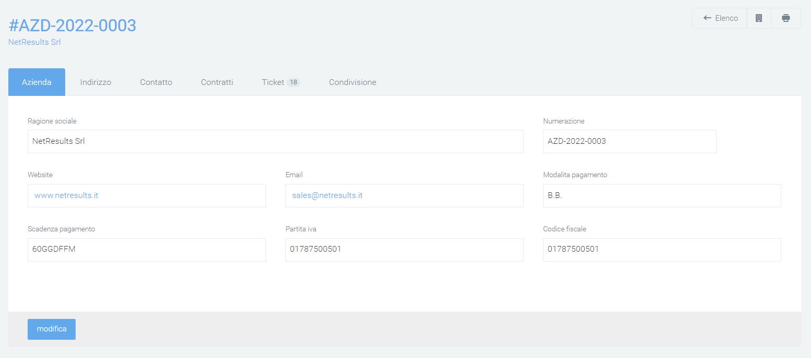Click the Codice fiscale field
Image resolution: width=811 pixels, height=358 pixels.
pyautogui.click(x=662, y=250)
